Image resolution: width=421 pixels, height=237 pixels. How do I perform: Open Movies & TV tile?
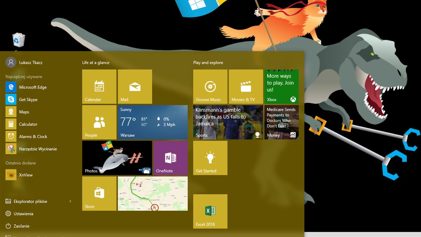click(246, 86)
